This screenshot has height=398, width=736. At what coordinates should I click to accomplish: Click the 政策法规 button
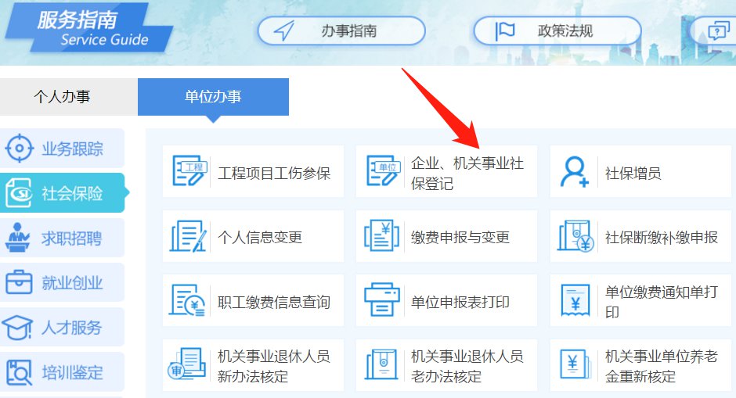[557, 31]
